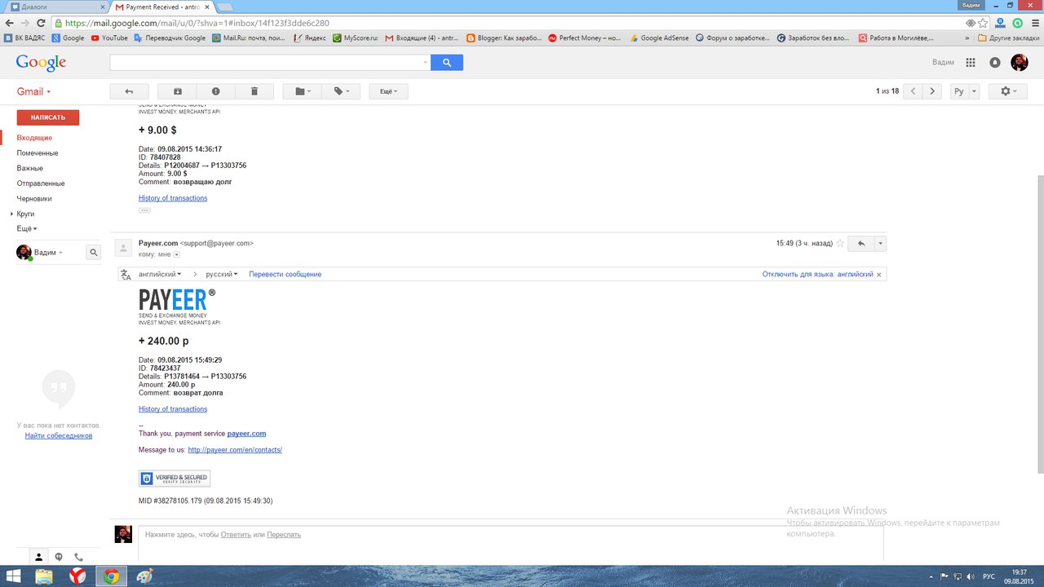Open the Ещё toolbar dropdown
Viewport: 1044px width, 587px height.
388,91
